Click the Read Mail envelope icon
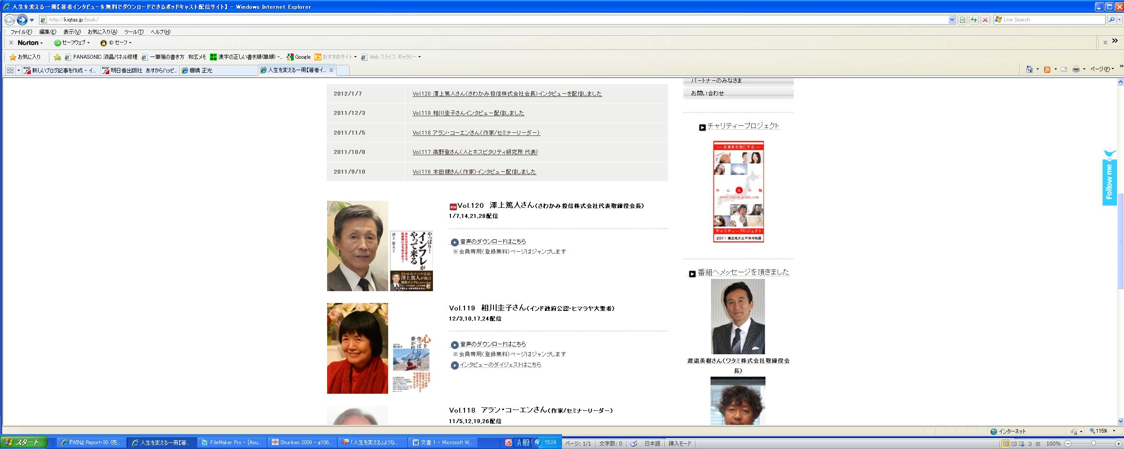This screenshot has width=1124, height=449. 1064,69
